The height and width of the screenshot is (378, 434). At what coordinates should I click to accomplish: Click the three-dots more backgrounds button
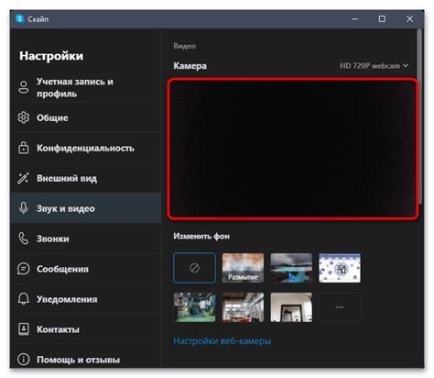pyautogui.click(x=340, y=307)
